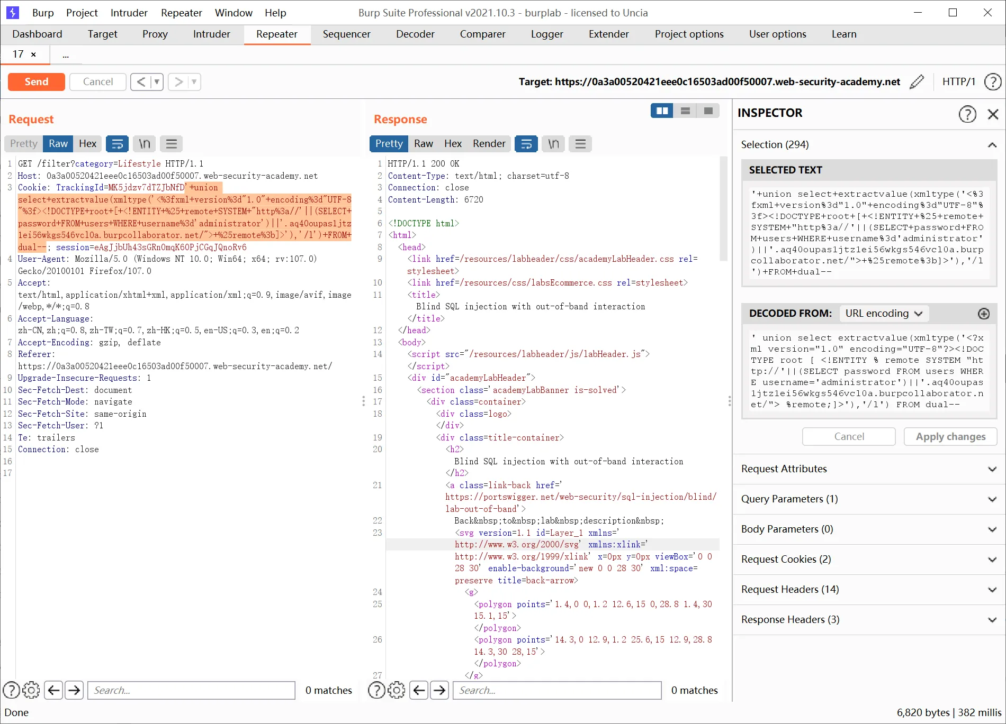Switch to side-by-side layout view
Screen dimensions: 1006x724
tap(662, 111)
